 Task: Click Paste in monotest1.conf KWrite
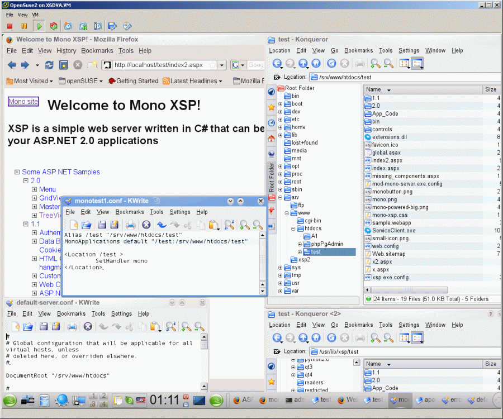[x=213, y=225]
